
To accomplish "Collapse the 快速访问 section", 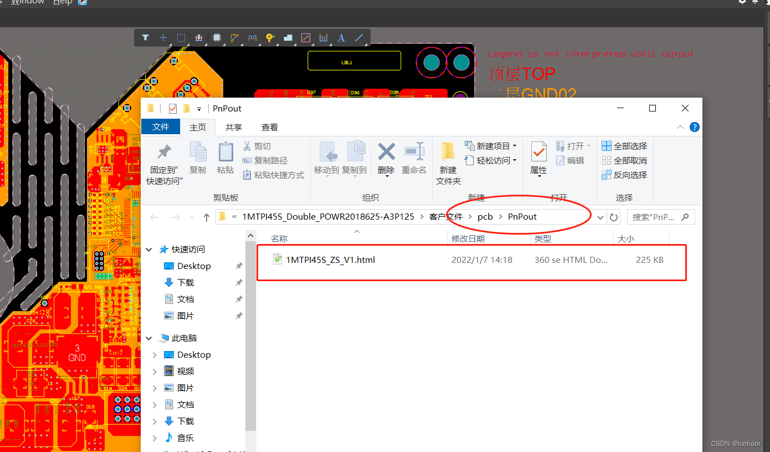I will pyautogui.click(x=148, y=249).
